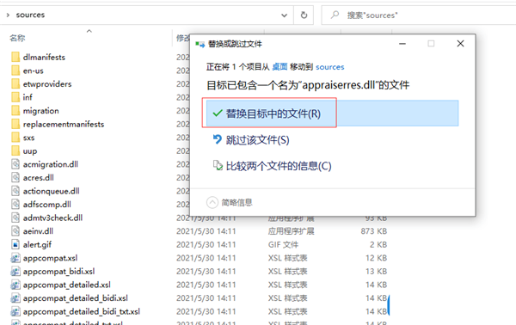Select the uup folder icon
This screenshot has height=325, width=516.
(15, 151)
